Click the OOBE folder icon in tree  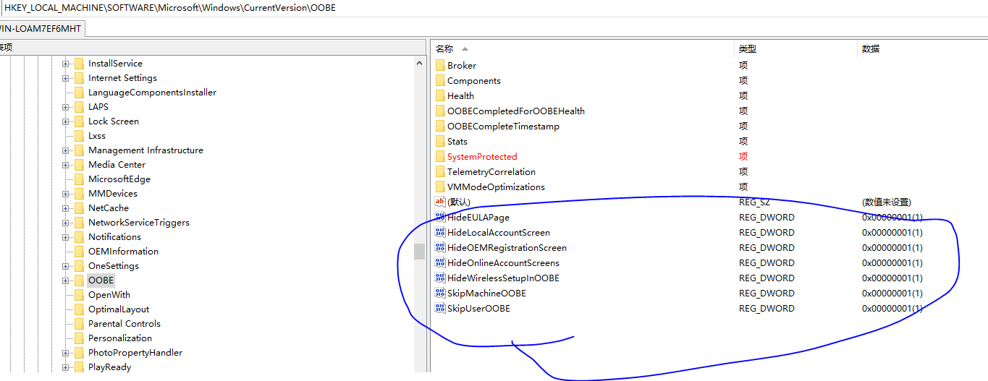79,281
